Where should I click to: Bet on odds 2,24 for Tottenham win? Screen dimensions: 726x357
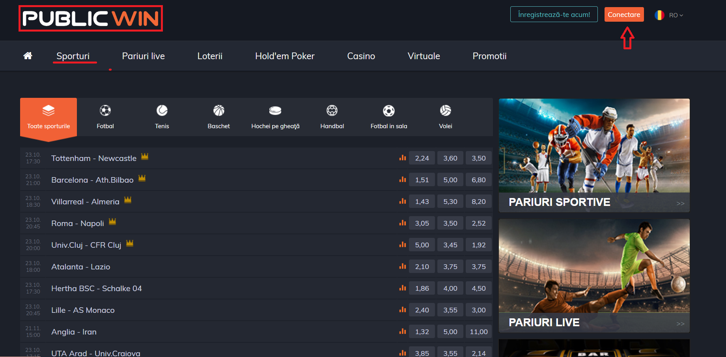click(422, 158)
